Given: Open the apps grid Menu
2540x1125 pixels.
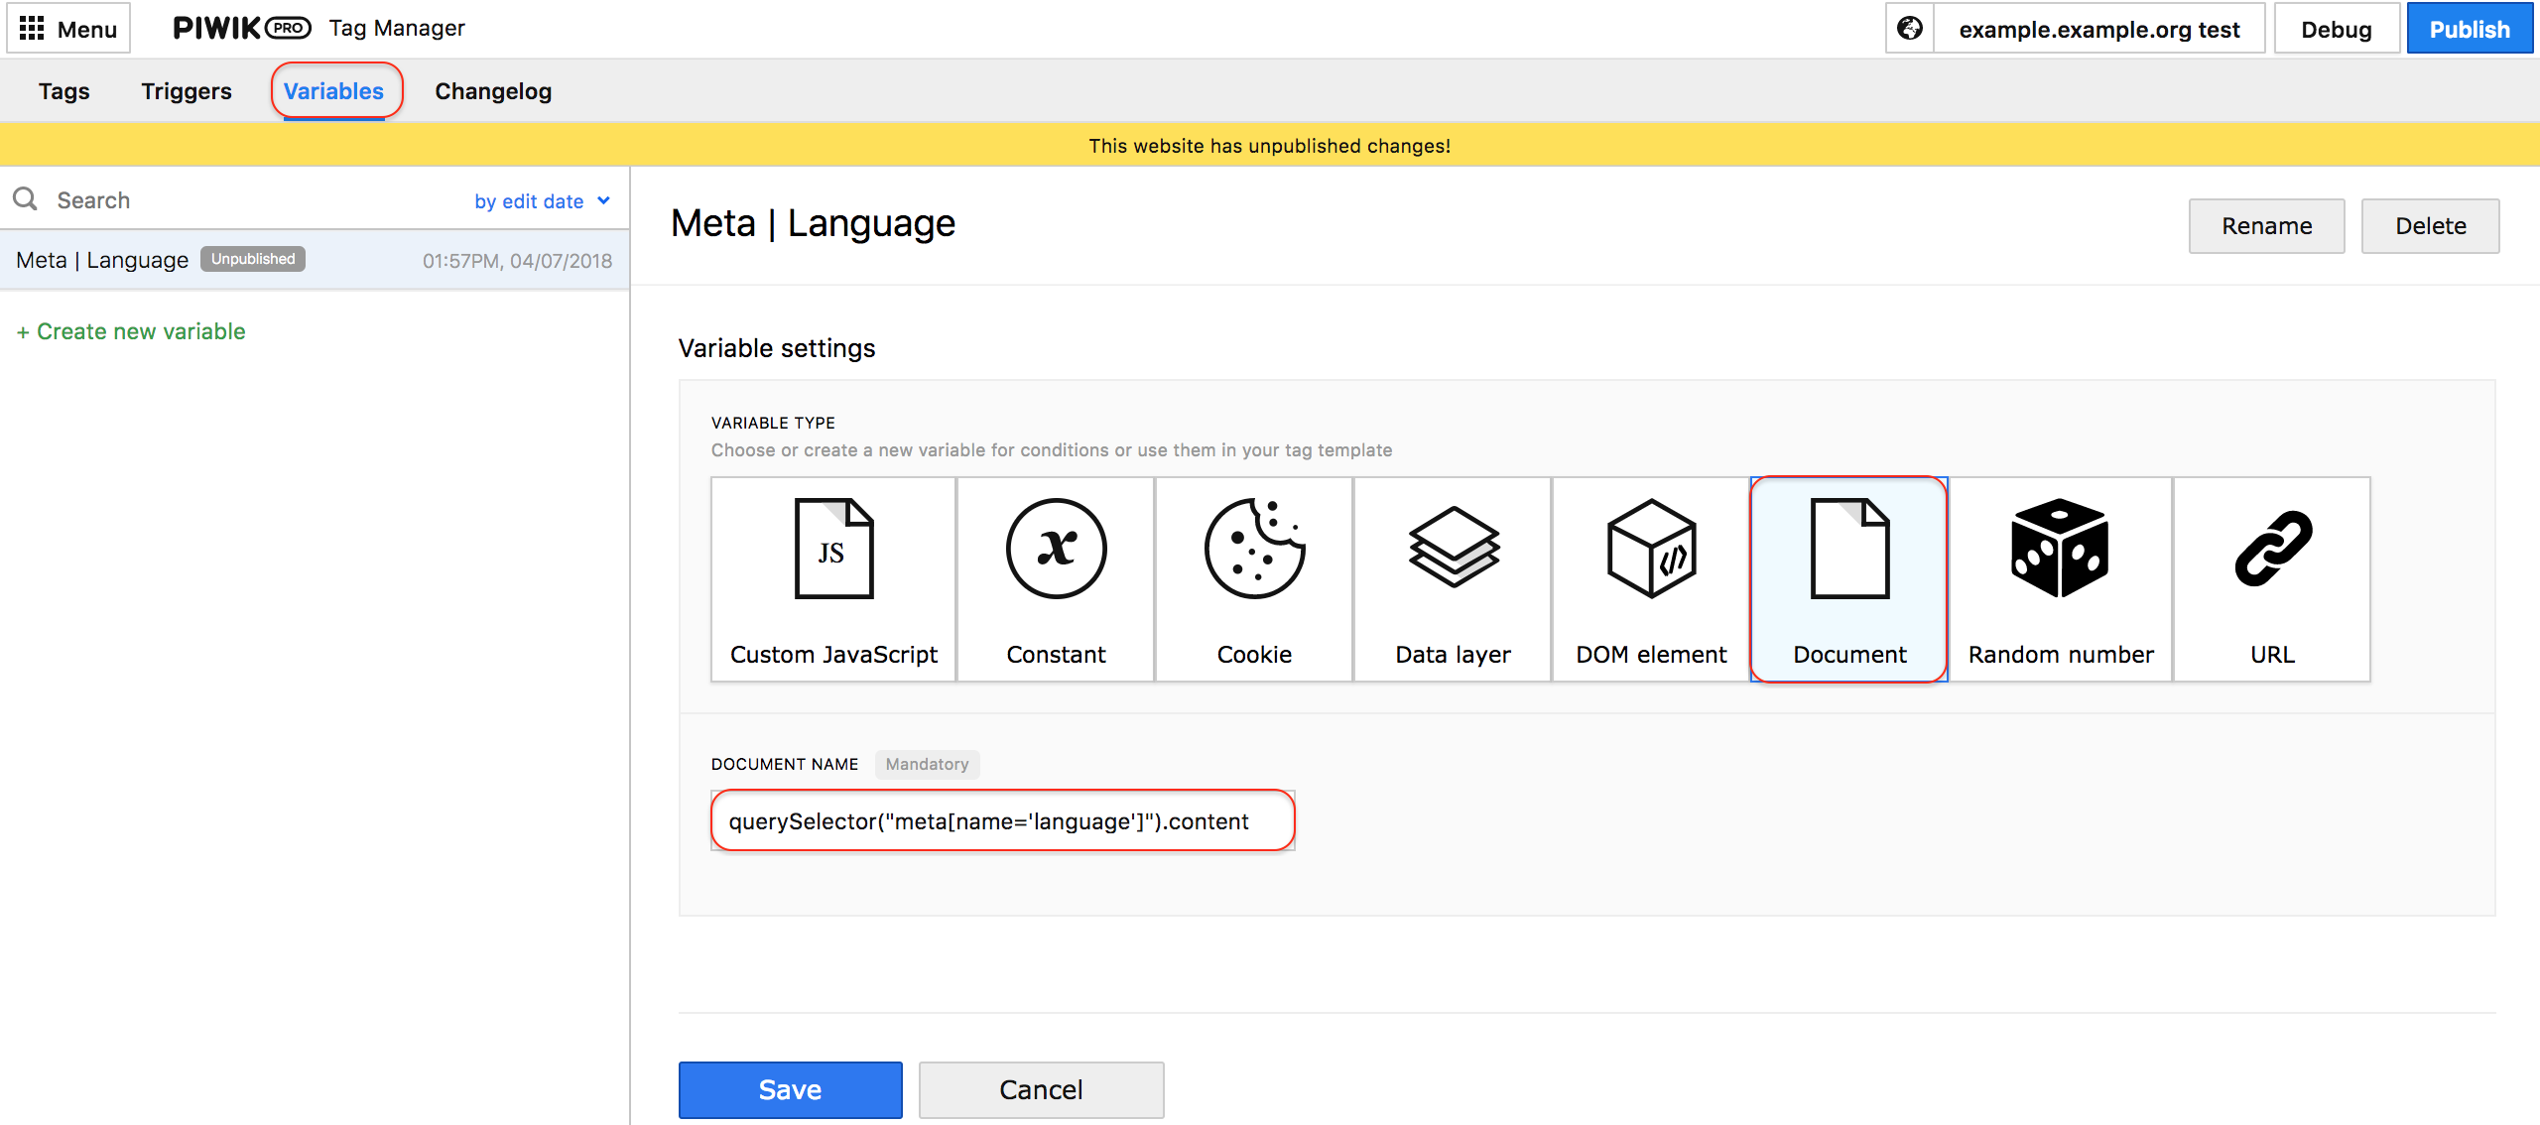Looking at the screenshot, I should (x=68, y=29).
